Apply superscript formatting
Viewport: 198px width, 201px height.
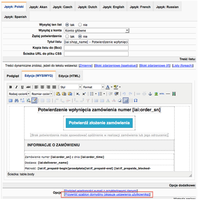pyautogui.click(x=84, y=94)
